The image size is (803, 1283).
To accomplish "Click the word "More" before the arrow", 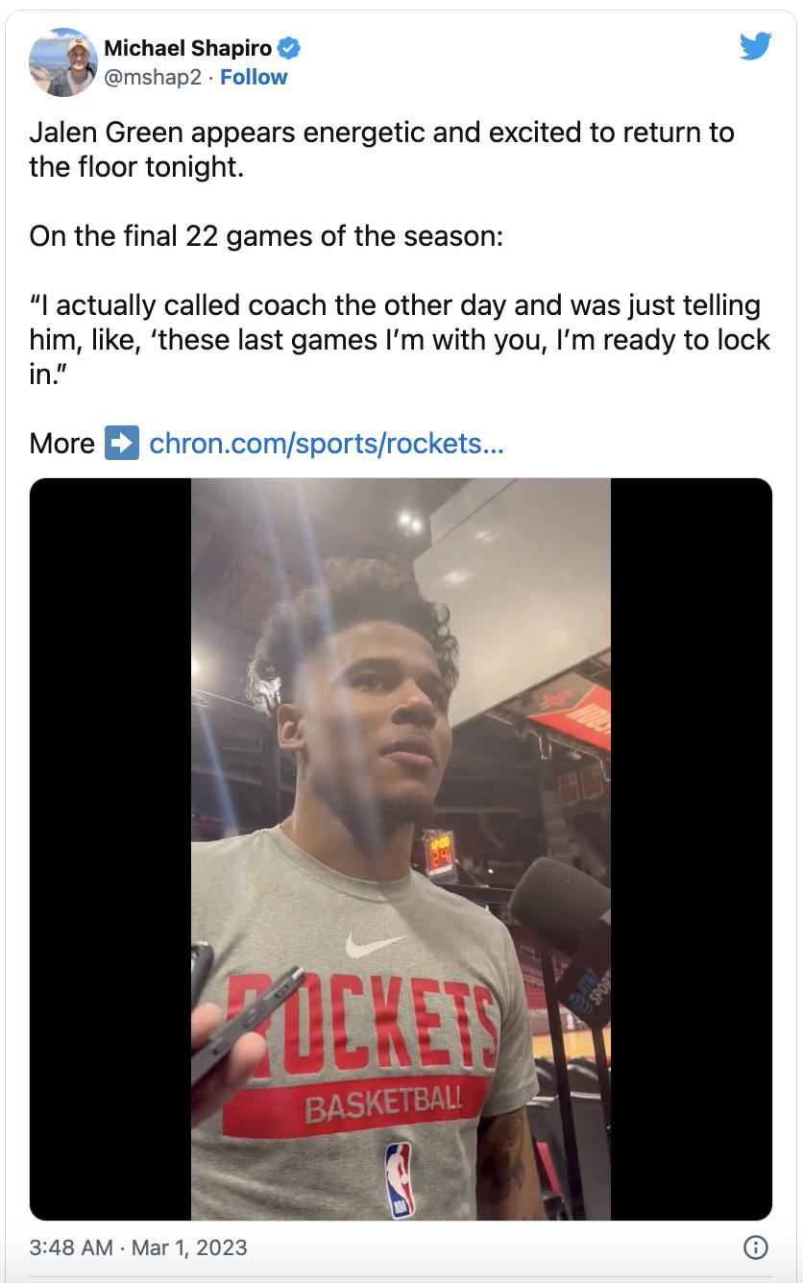I will pyautogui.click(x=61, y=443).
